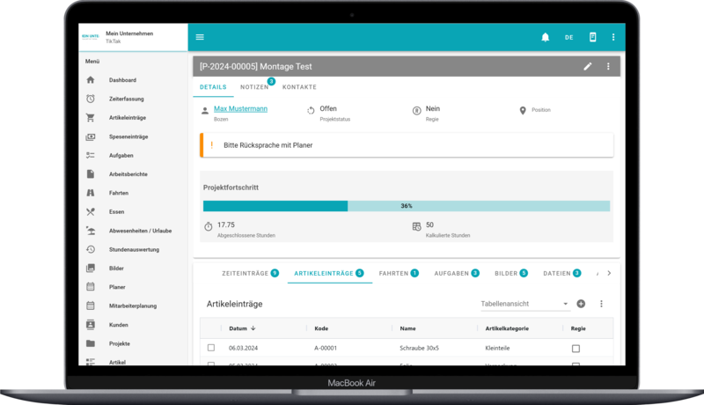
Task: Tick the row checkbox for 06.03.2024
Action: [211, 348]
